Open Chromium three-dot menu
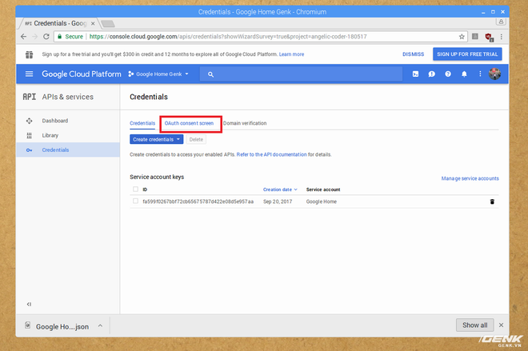This screenshot has height=351, width=528. click(x=502, y=36)
